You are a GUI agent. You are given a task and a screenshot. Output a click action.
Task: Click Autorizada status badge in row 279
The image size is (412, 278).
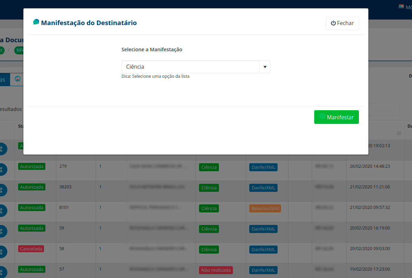(x=31, y=166)
